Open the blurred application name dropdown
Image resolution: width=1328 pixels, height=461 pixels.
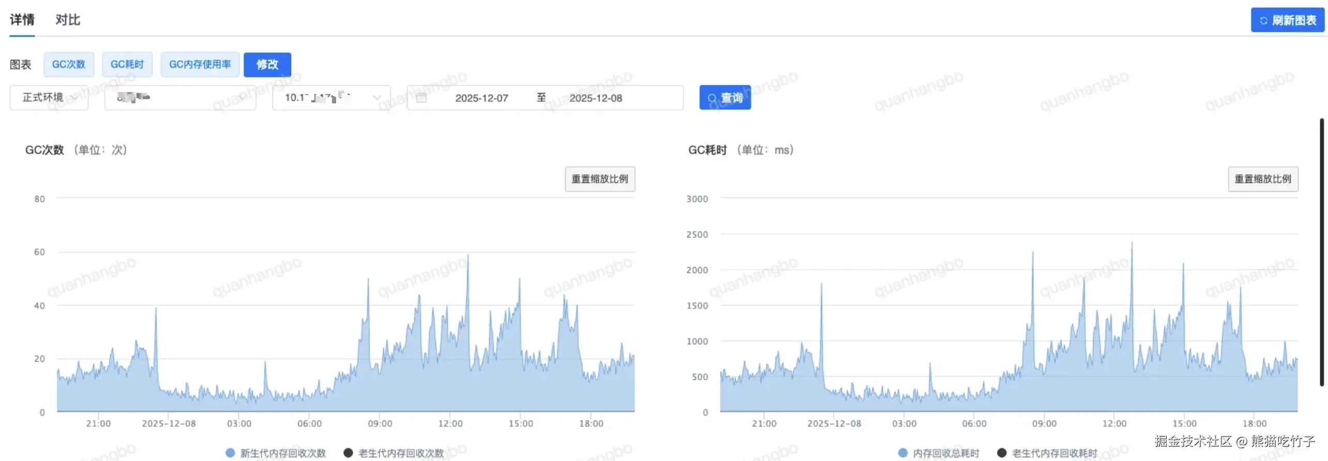pyautogui.click(x=180, y=98)
